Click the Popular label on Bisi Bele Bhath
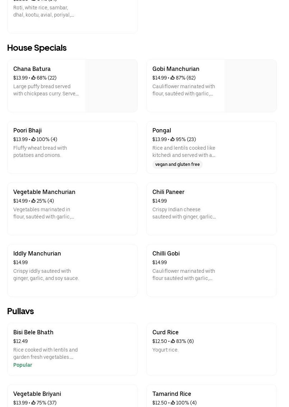This screenshot has width=289, height=407. pyautogui.click(x=23, y=365)
